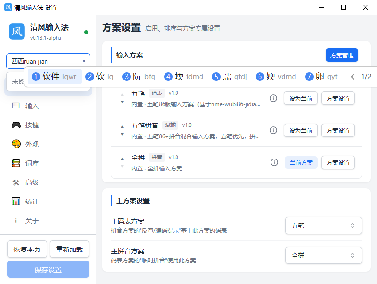Choose candidate 4 堧 fdmd
Image resolution: width=377 pixels, height=284 pixels.
click(x=183, y=77)
